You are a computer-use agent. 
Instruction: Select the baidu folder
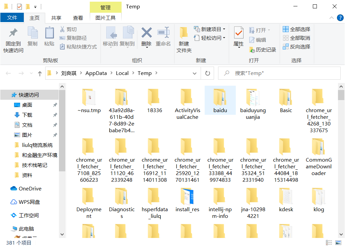[x=220, y=100]
